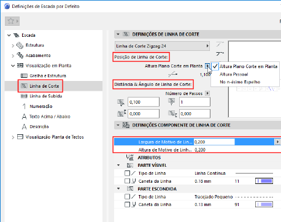Expand the Acabamento tree node

coord(13,56)
